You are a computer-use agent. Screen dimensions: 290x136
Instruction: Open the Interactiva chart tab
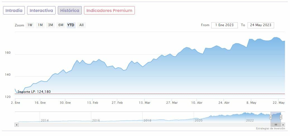click(x=41, y=11)
